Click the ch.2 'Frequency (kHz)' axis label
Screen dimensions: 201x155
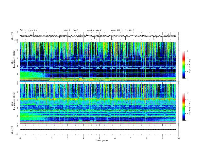pos(14,101)
